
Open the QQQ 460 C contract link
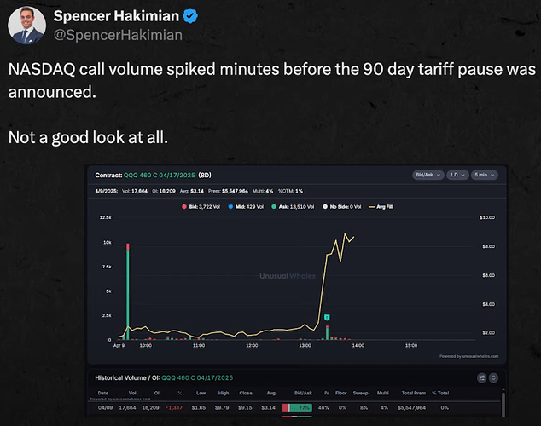coord(166,176)
